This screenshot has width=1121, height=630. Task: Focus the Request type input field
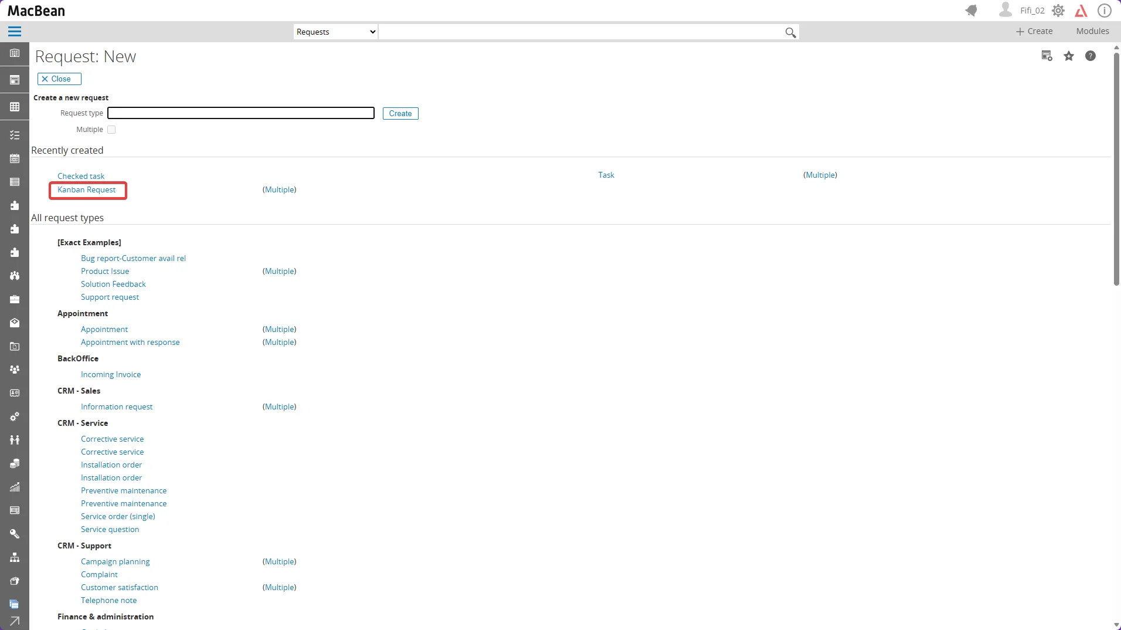click(241, 113)
